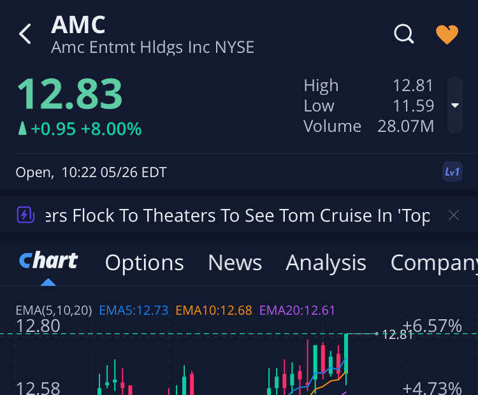Expand the High/Low/Volume stats dropdown arrow
The image size is (478, 395).
(455, 105)
